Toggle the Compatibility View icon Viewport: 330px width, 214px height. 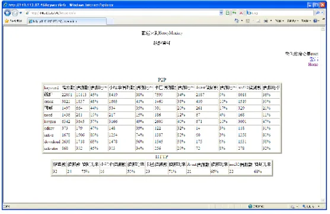coord(227,13)
